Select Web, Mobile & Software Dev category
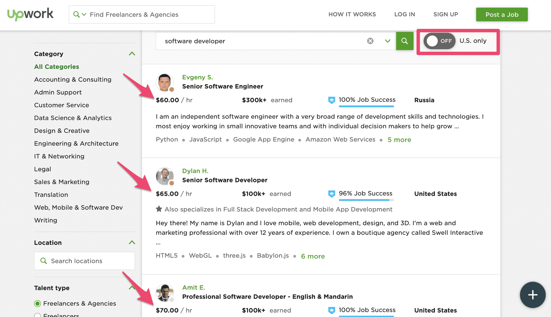 78,207
